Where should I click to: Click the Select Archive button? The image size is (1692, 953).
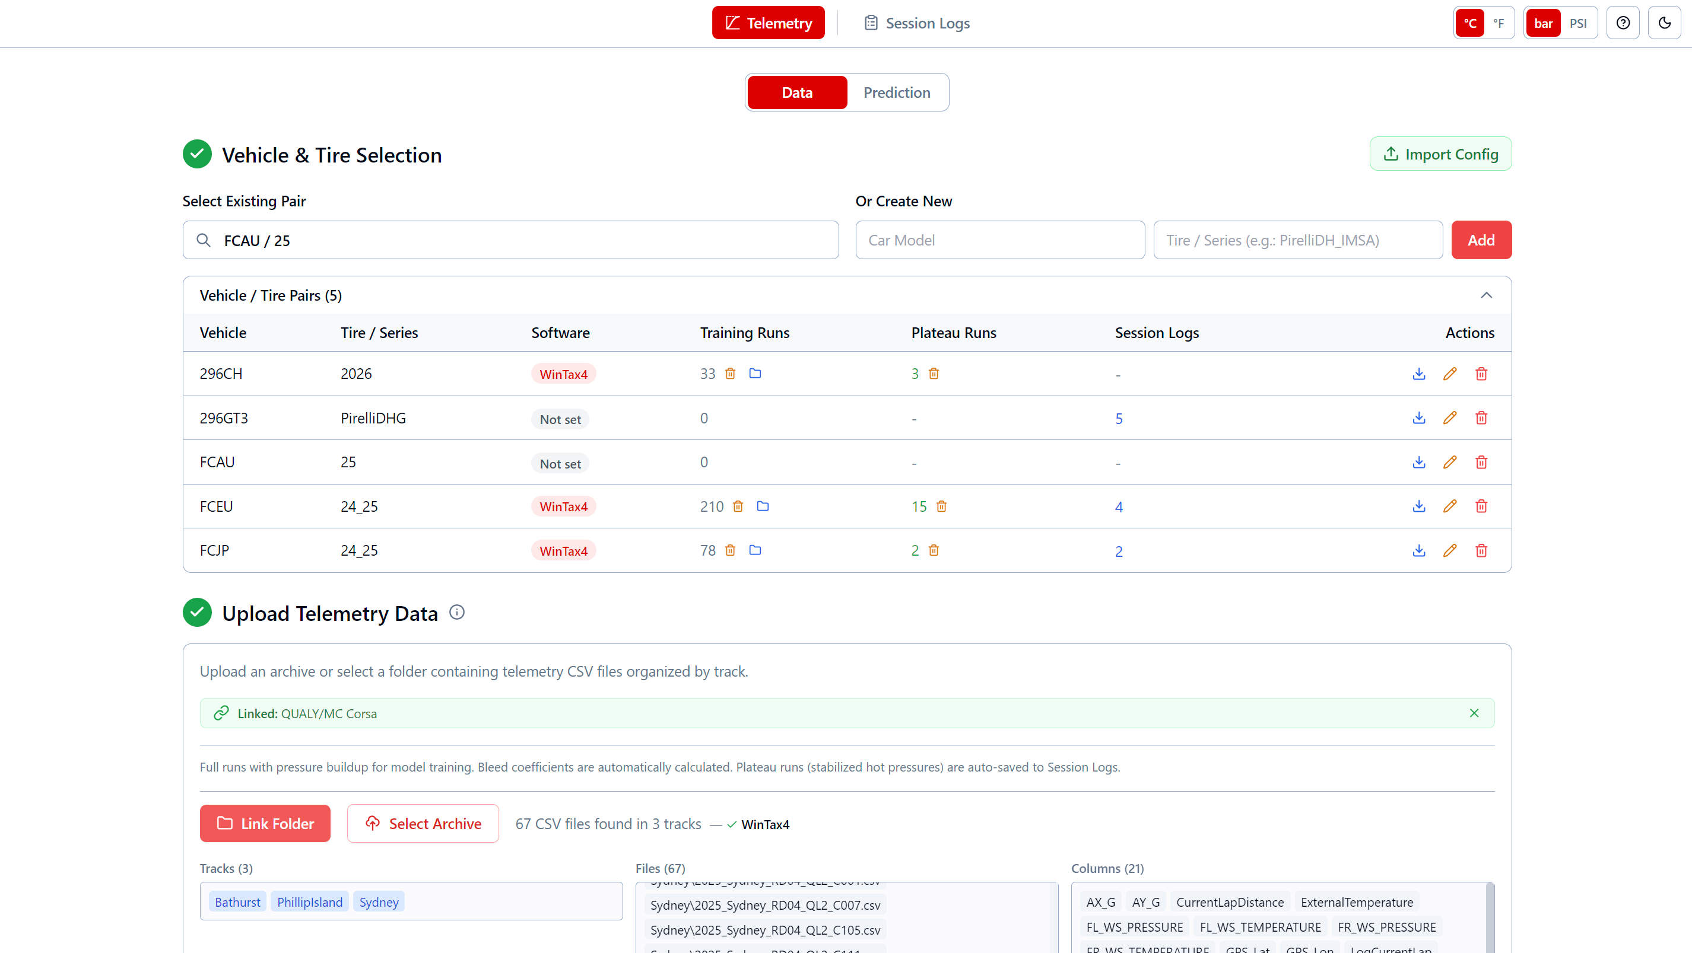(x=423, y=824)
